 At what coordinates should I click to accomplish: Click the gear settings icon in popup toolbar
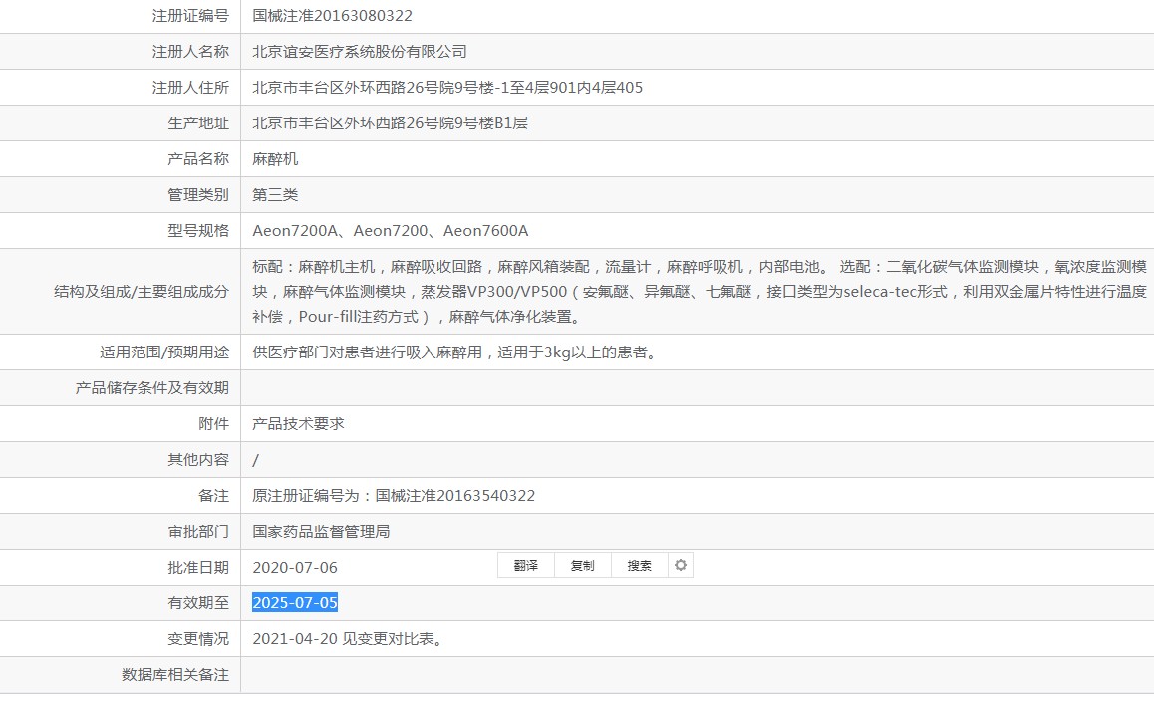[x=681, y=565]
